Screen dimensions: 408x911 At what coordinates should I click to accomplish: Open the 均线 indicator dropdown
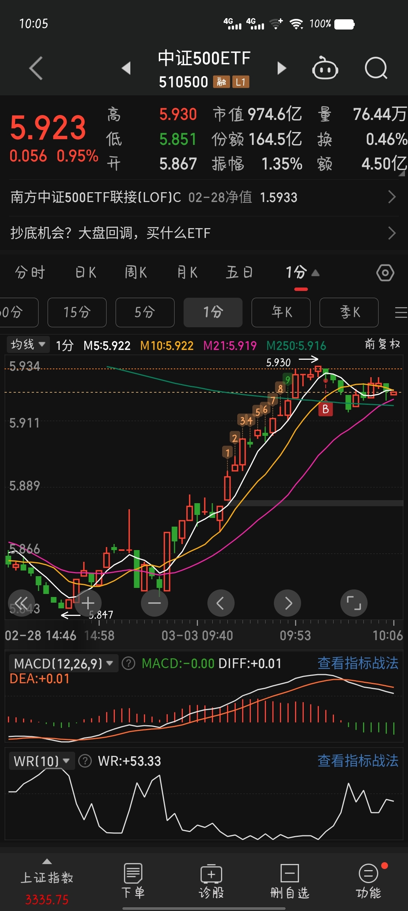point(28,345)
